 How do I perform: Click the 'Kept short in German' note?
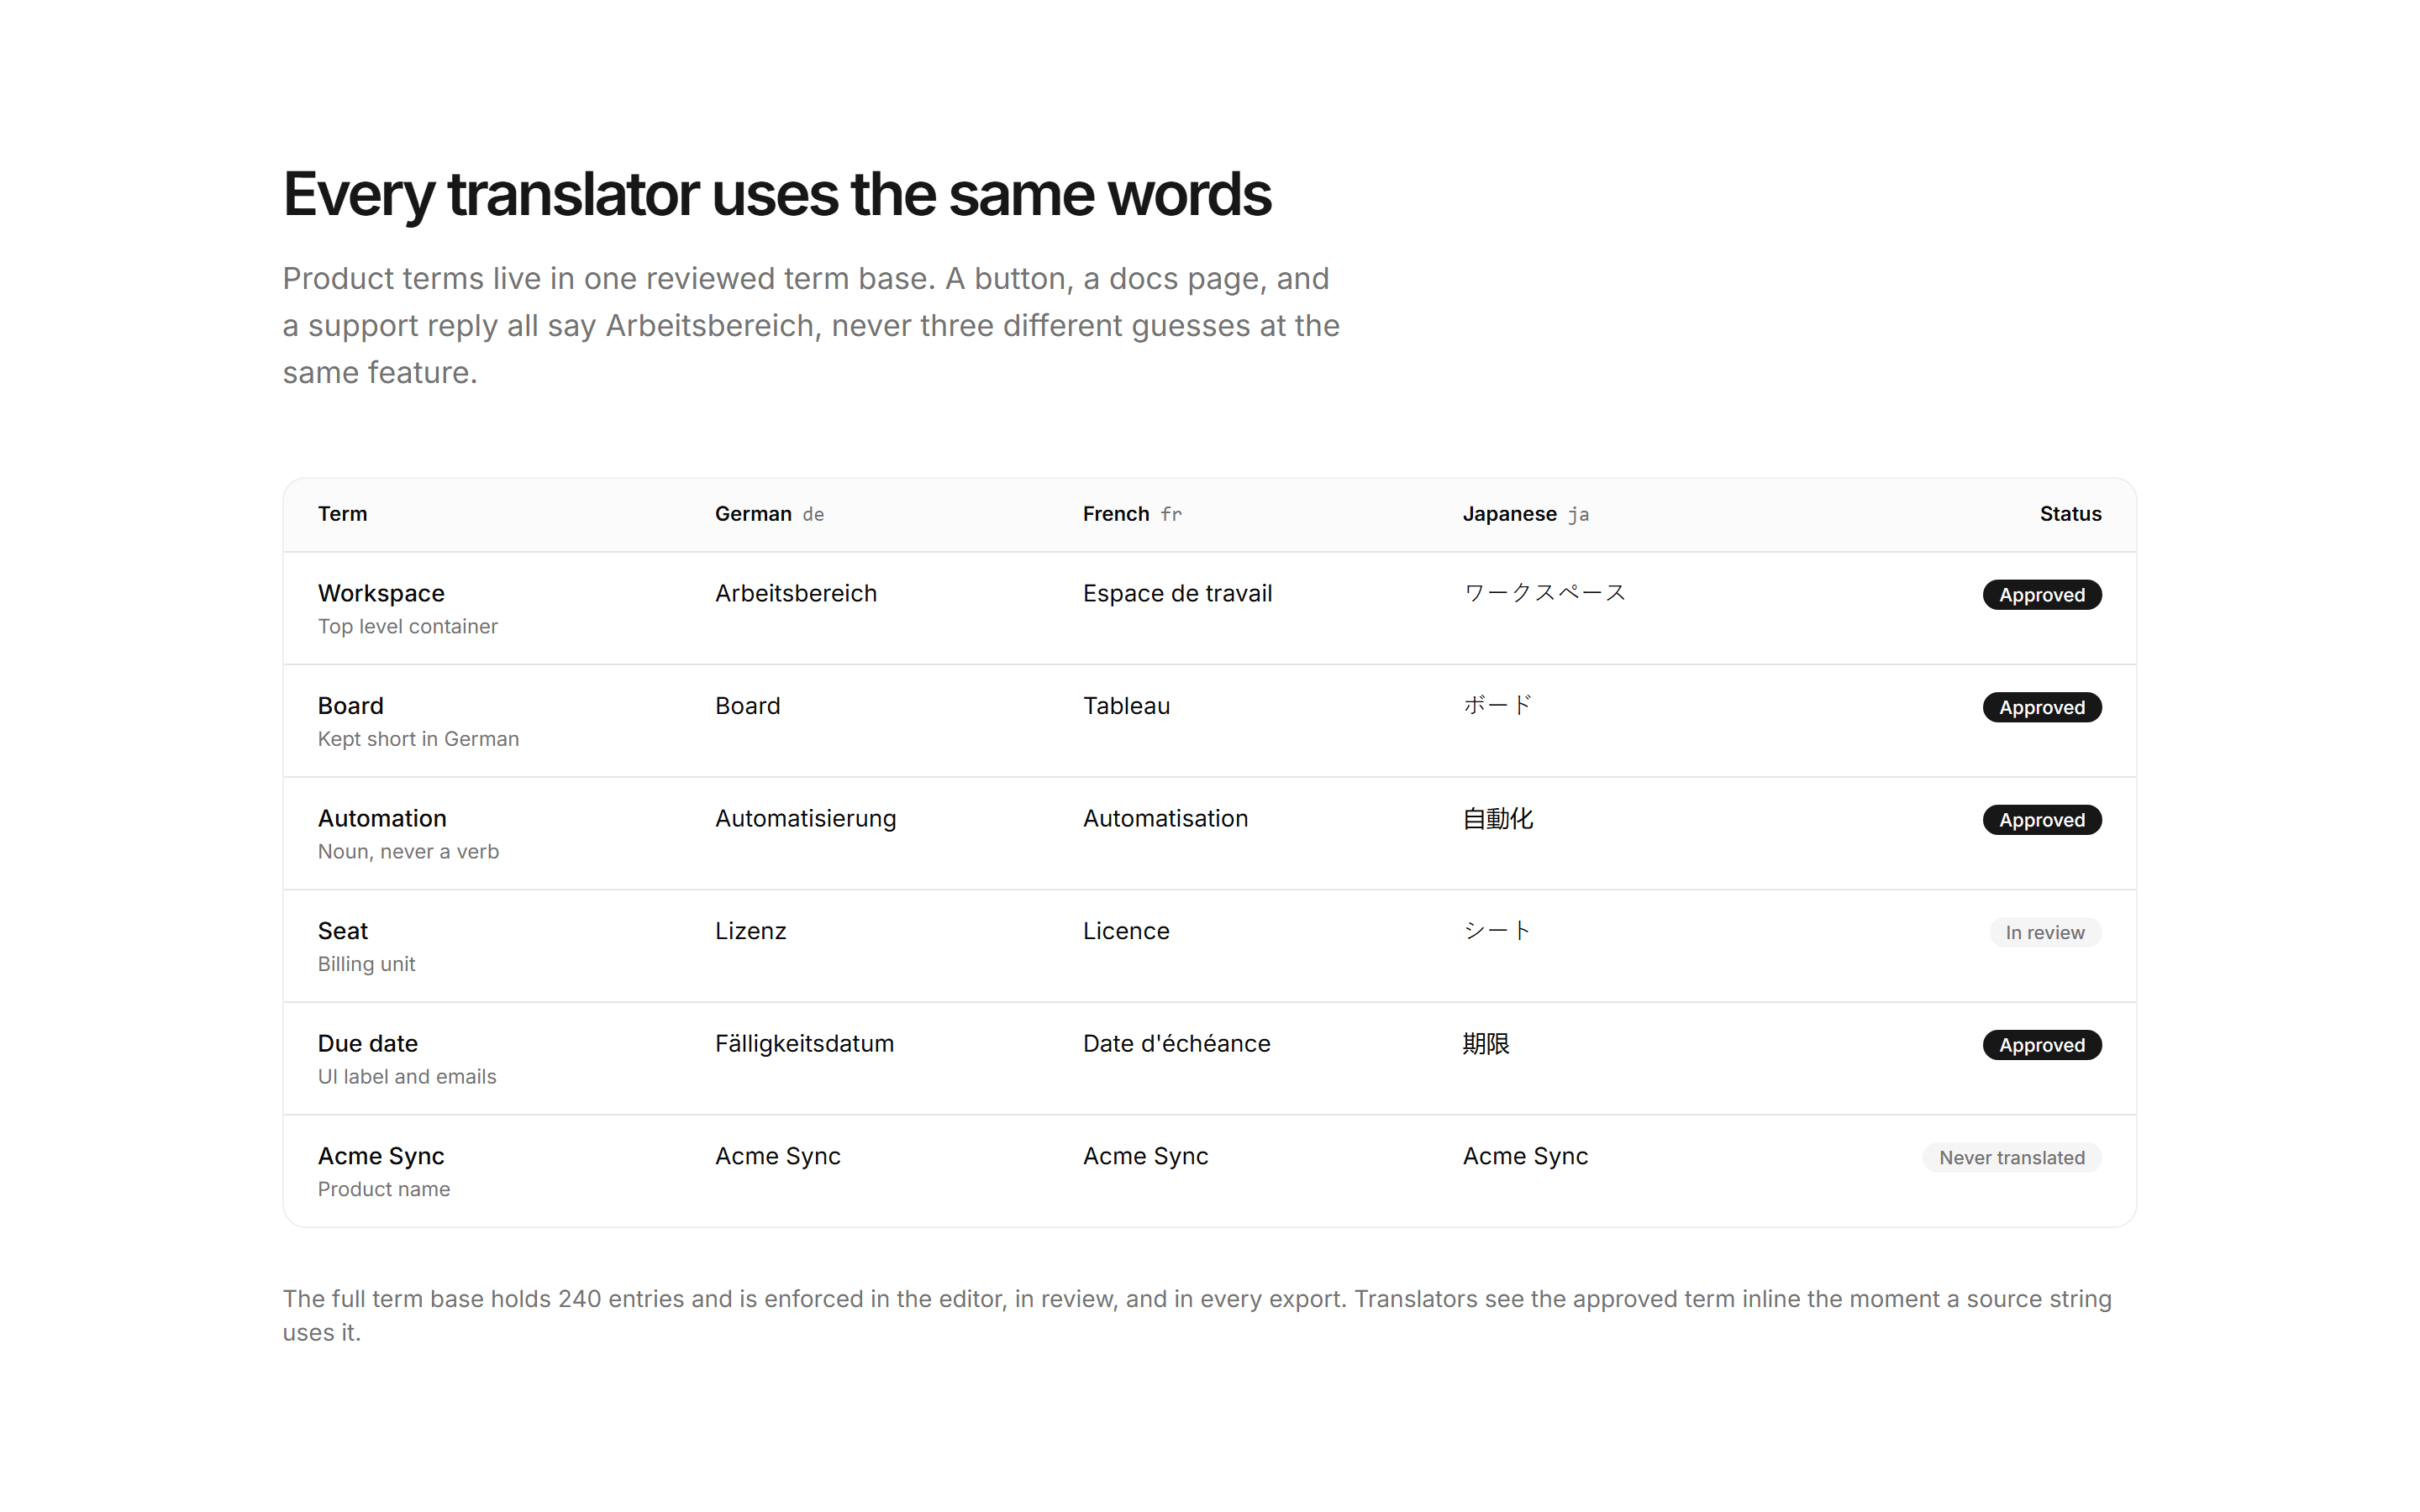[418, 739]
